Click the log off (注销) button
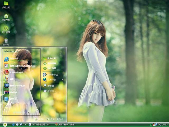 click(40, 119)
